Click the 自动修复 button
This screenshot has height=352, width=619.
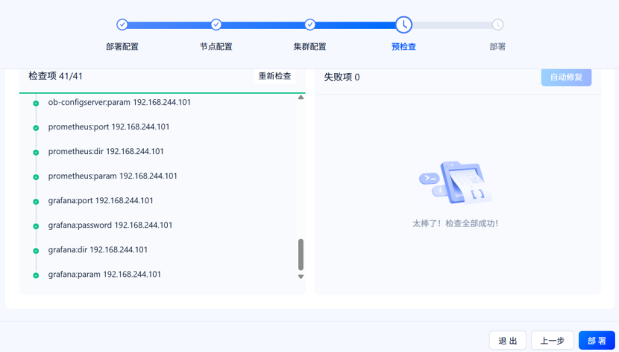point(566,77)
